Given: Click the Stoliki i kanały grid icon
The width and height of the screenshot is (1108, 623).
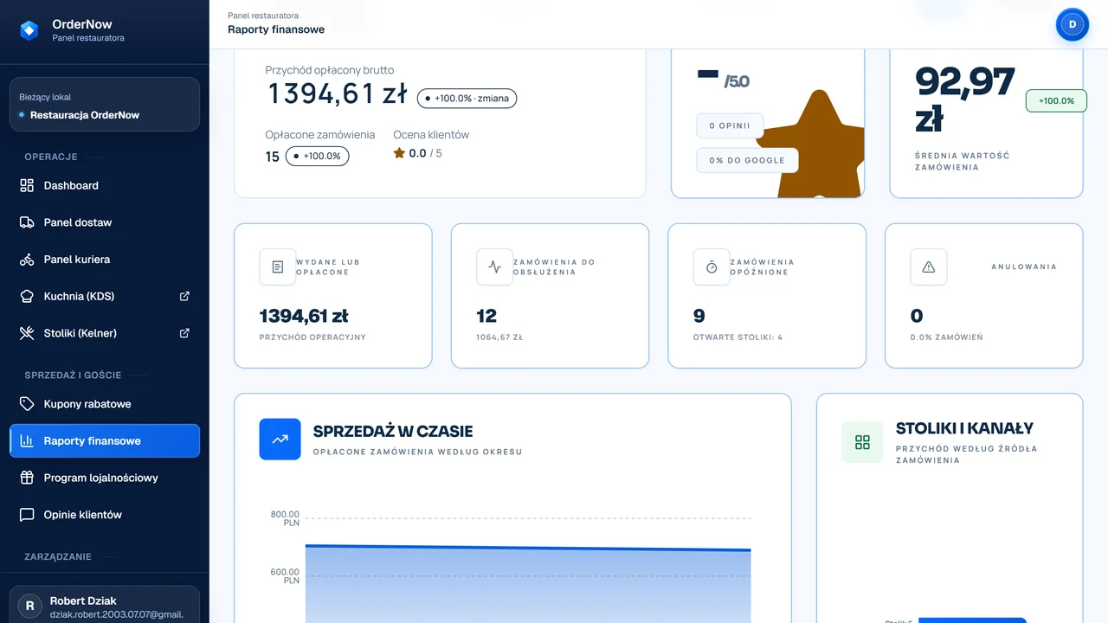Looking at the screenshot, I should coord(862,442).
